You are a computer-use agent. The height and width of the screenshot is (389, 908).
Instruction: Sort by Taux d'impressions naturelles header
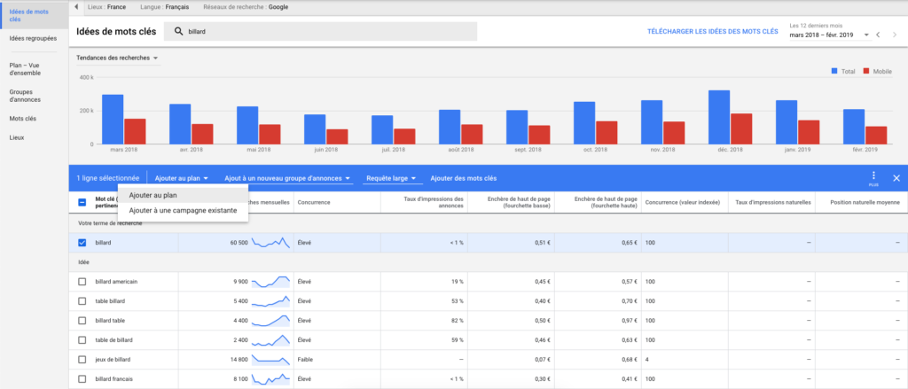[772, 203]
